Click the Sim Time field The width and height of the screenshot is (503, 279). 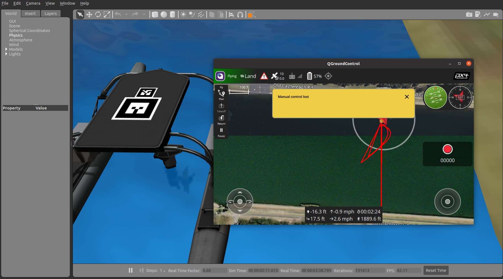point(263,270)
